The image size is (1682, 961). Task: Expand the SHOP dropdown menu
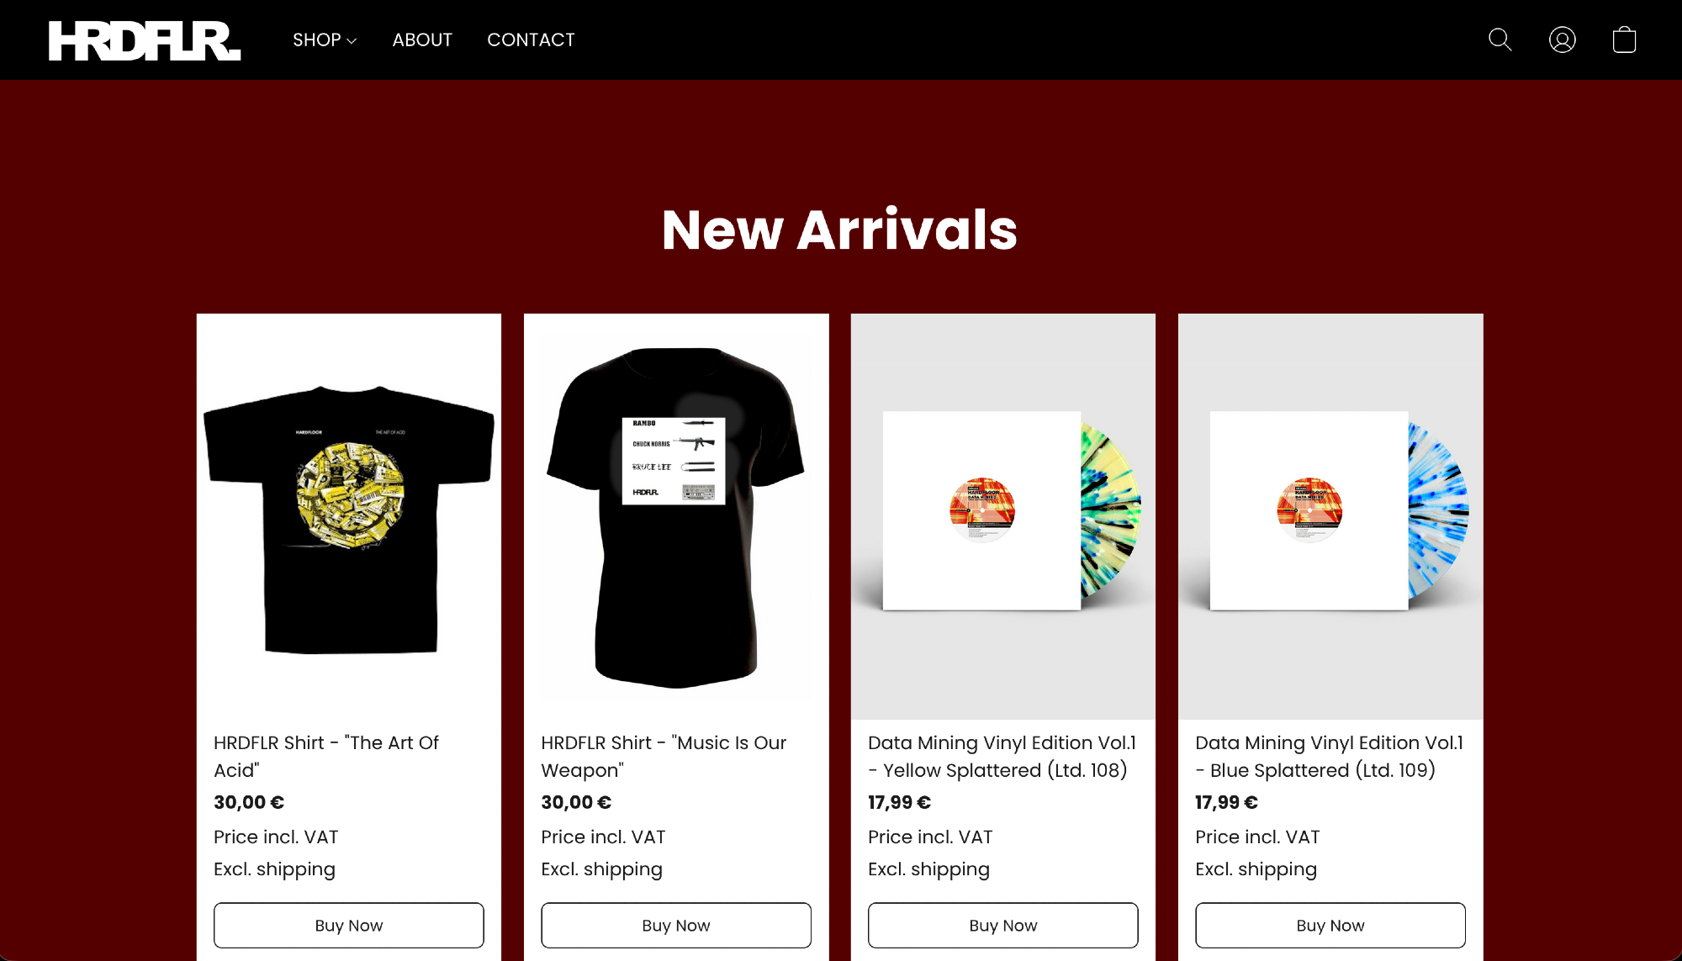tap(325, 40)
